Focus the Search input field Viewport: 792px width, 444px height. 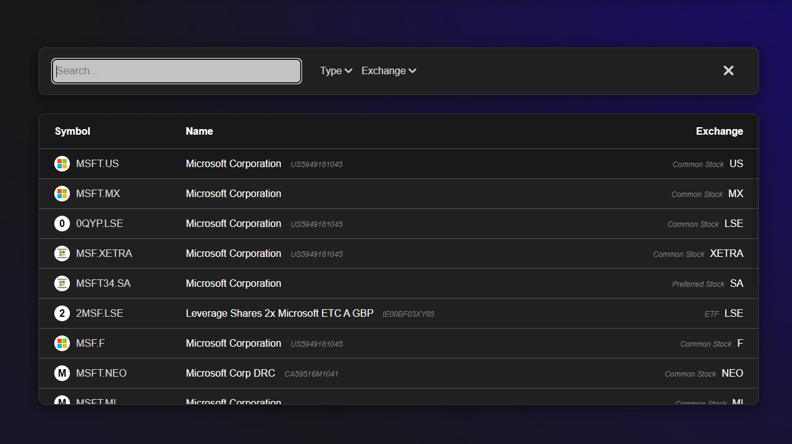[177, 71]
